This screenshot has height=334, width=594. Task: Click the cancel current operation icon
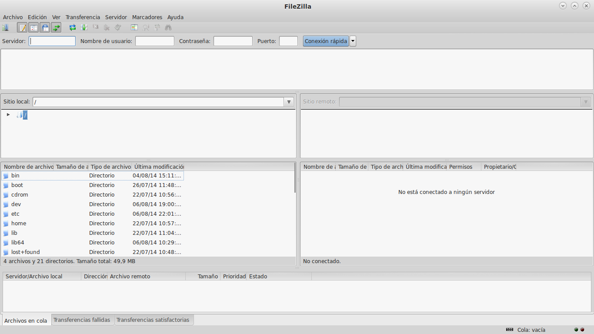click(95, 28)
